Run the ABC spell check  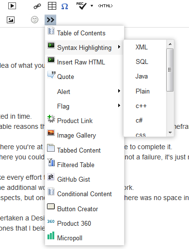pos(81,6)
